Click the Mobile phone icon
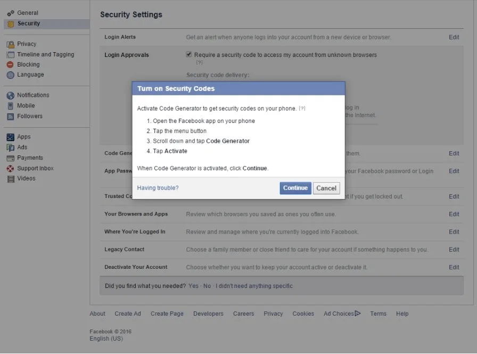Viewport: 477px width, 354px height. tap(10, 106)
